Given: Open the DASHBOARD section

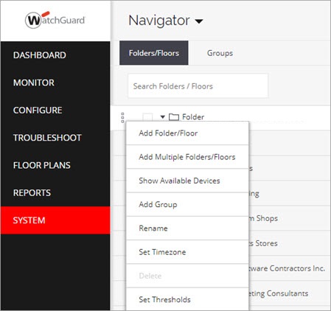Looking at the screenshot, I should [x=55, y=55].
